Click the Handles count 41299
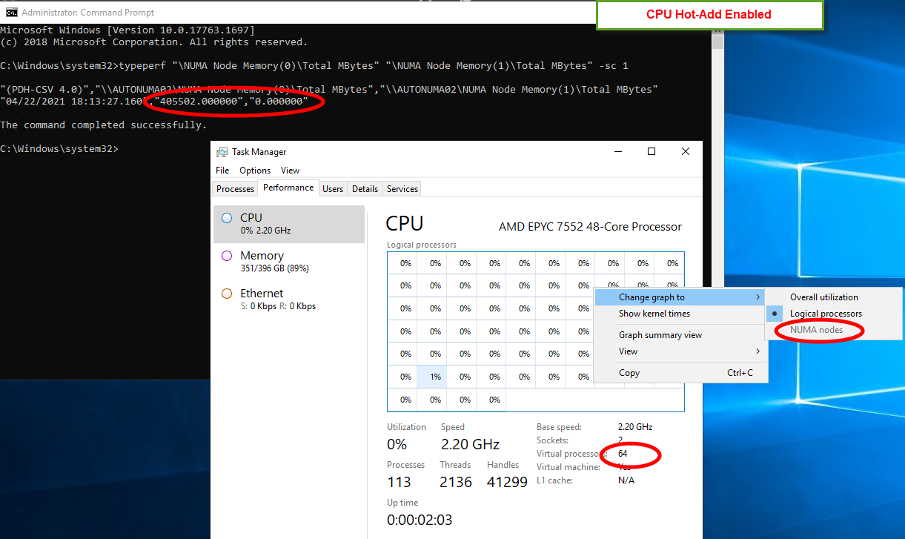Viewport: 905px width, 539px height. click(507, 482)
